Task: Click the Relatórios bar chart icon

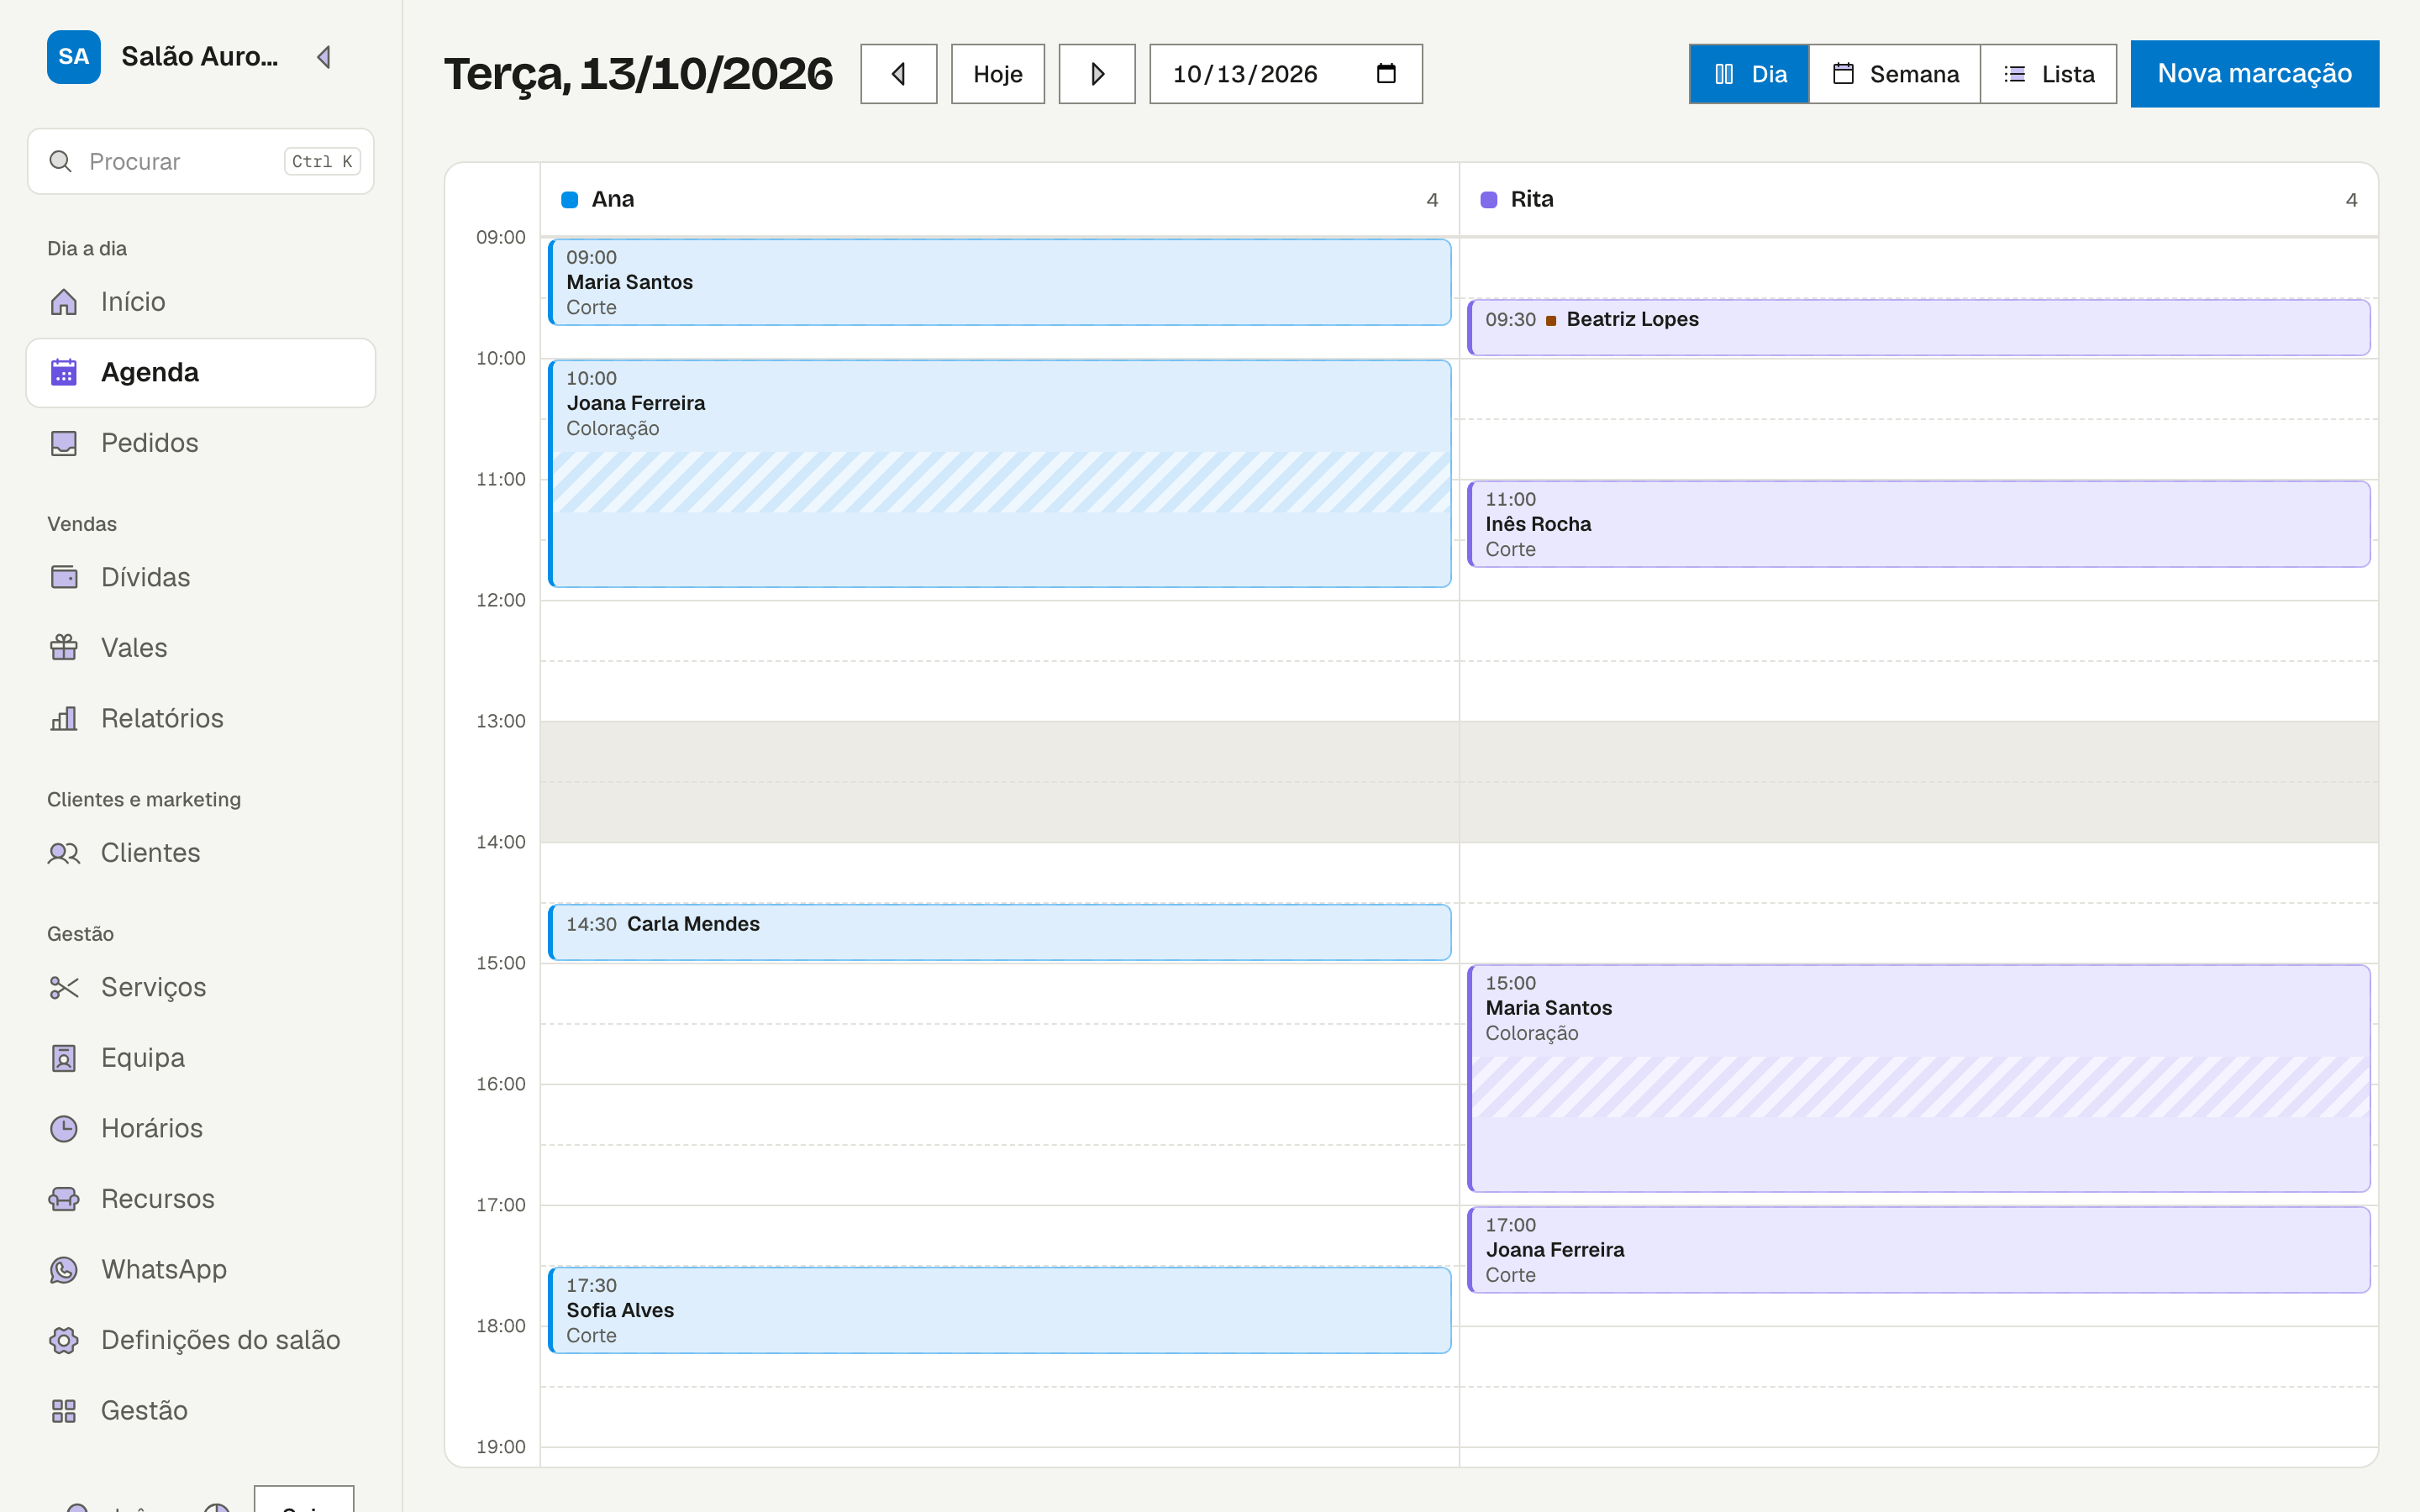Action: pyautogui.click(x=64, y=718)
